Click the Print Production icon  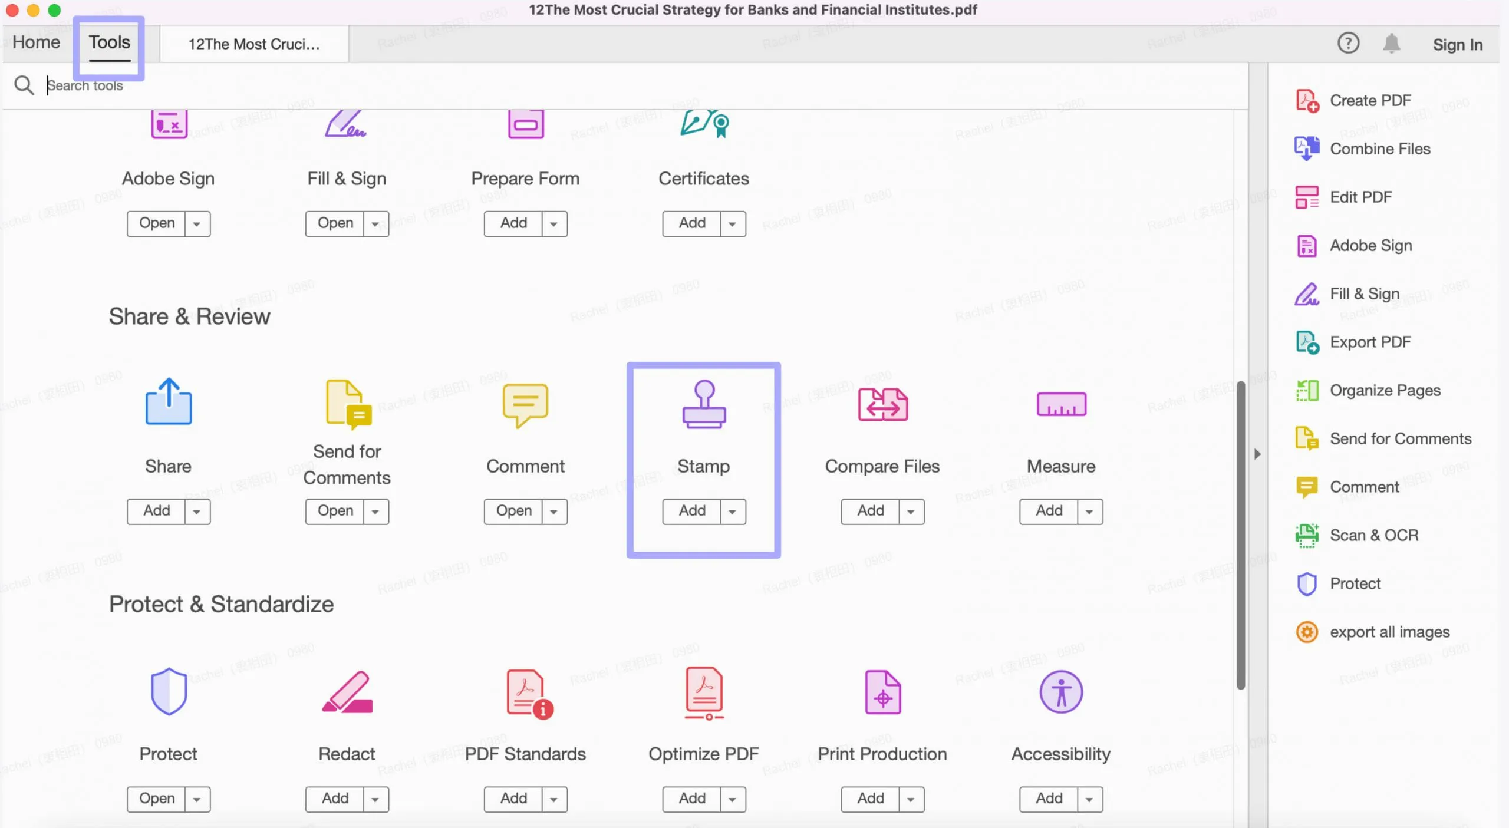click(x=883, y=692)
